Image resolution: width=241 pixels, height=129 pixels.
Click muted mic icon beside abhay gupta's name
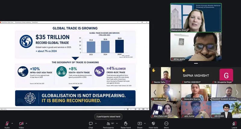click(172, 59)
